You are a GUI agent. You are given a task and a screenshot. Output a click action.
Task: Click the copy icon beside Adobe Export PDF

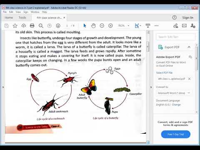pos(190,57)
